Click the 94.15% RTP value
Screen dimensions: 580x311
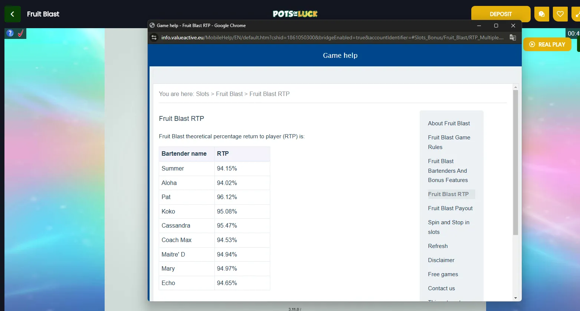pyautogui.click(x=227, y=169)
